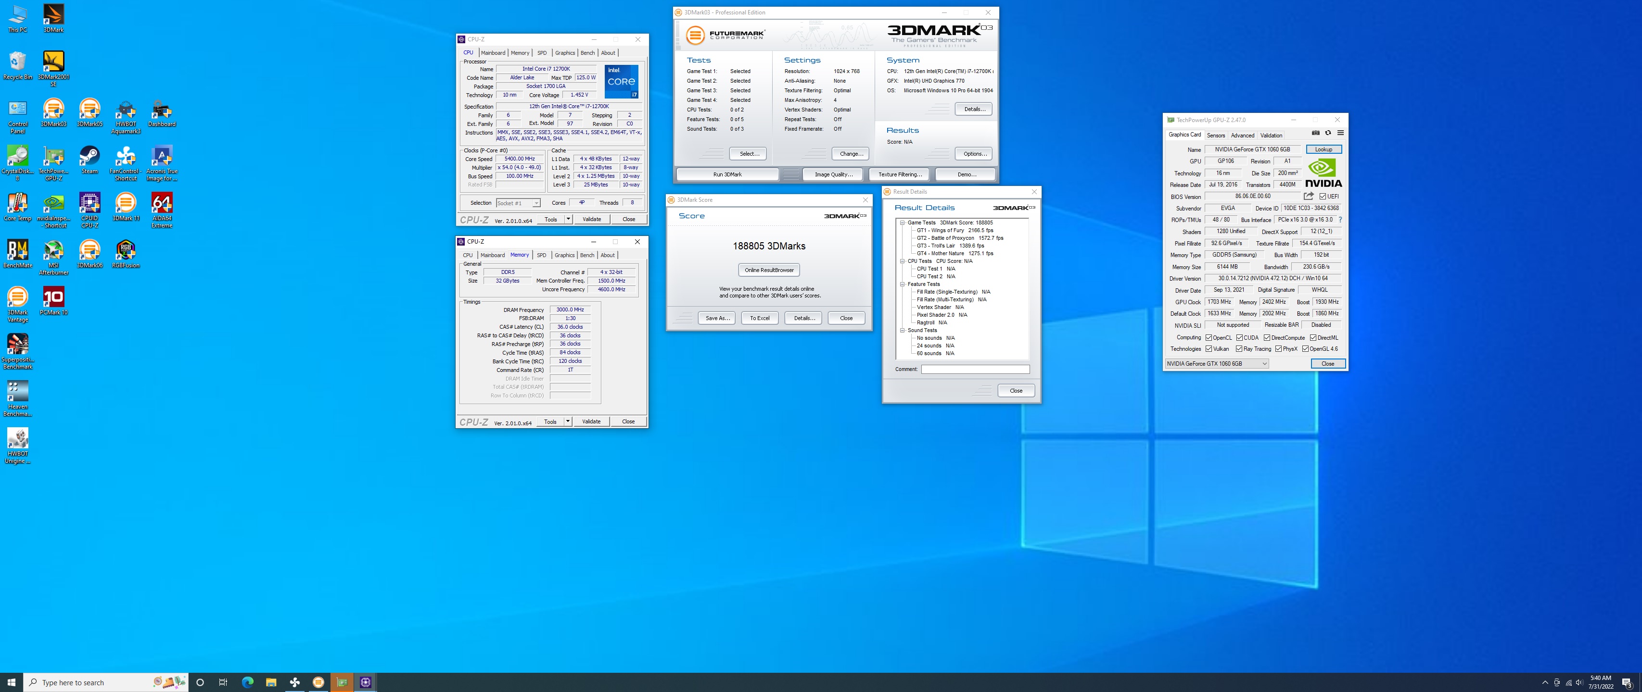Image resolution: width=1642 pixels, height=692 pixels.
Task: Open Tools dropdown arrow in Memory window
Action: click(567, 421)
